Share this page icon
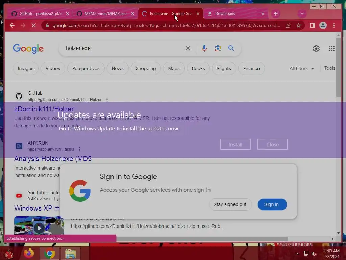 288,26
